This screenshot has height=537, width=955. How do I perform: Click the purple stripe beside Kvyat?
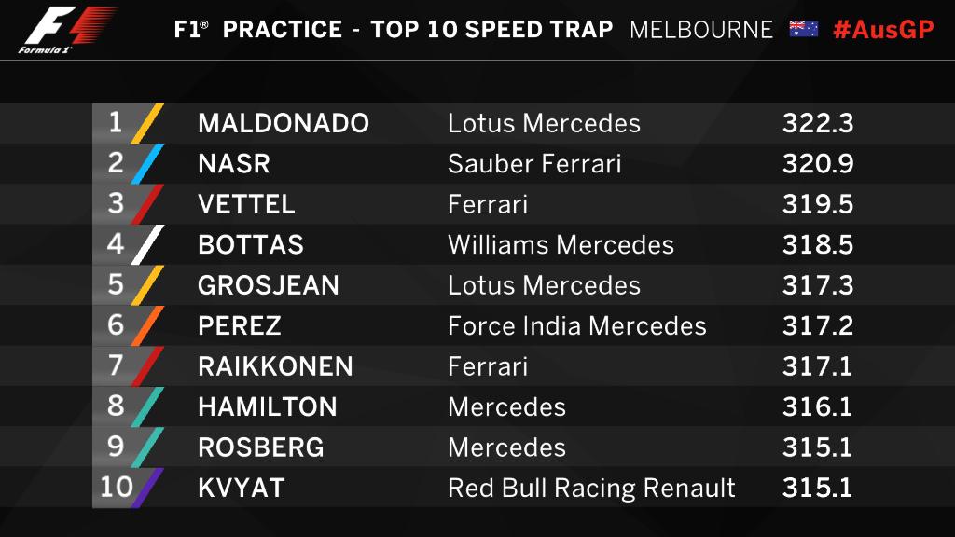147,488
